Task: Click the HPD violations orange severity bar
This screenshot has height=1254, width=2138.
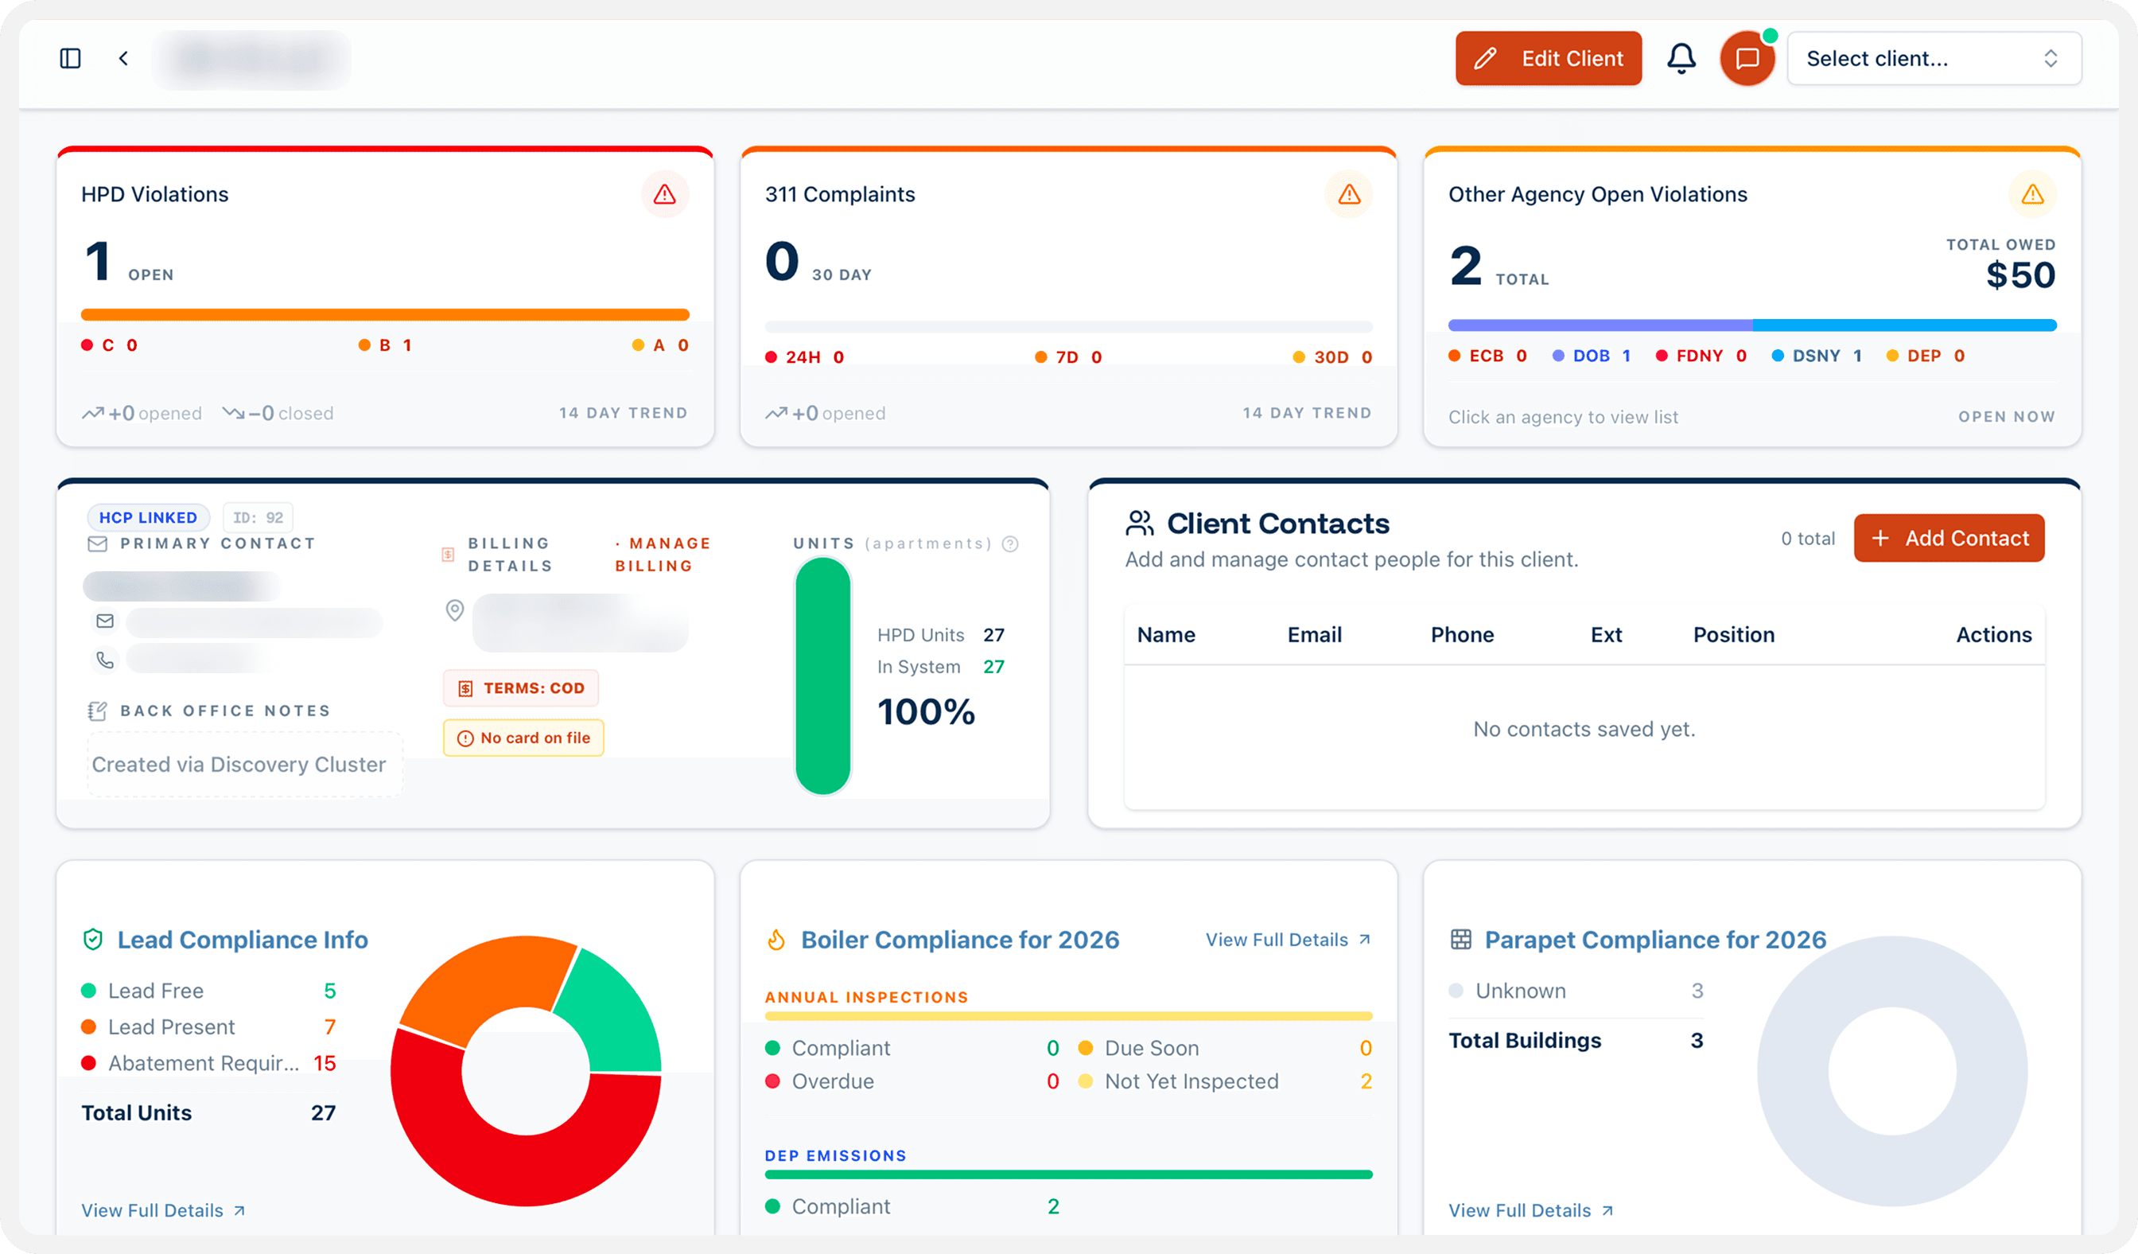Action: (x=385, y=315)
